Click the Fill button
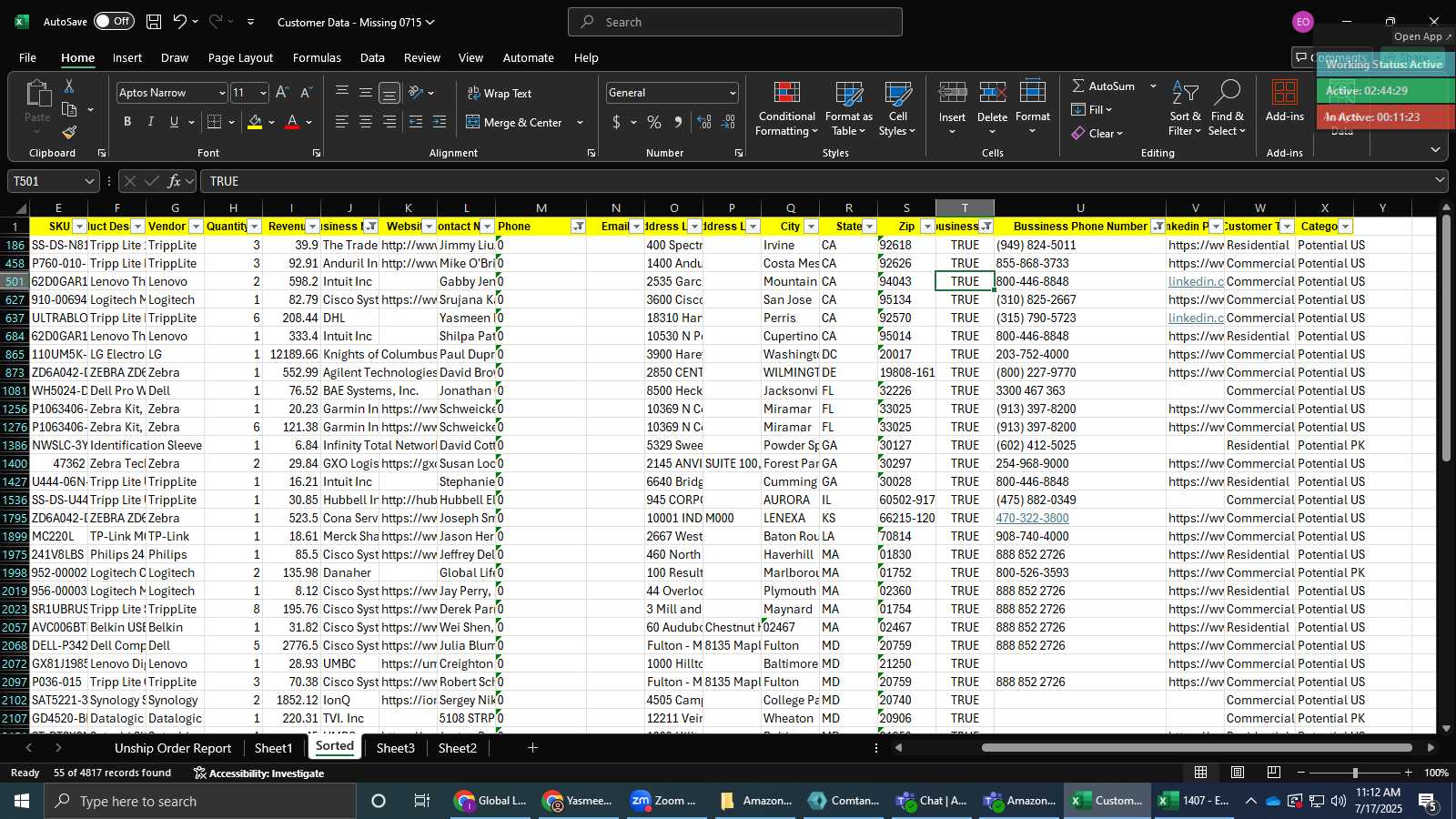 [x=1092, y=109]
